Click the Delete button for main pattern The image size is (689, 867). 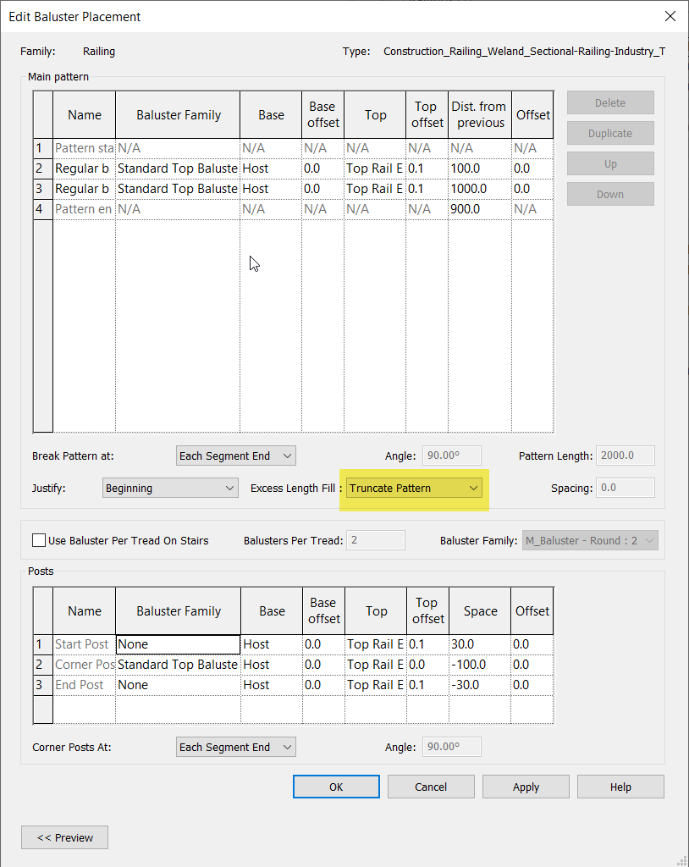[610, 102]
